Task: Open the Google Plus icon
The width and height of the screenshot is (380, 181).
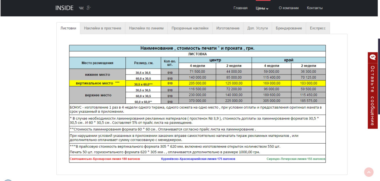Action: [89, 8]
